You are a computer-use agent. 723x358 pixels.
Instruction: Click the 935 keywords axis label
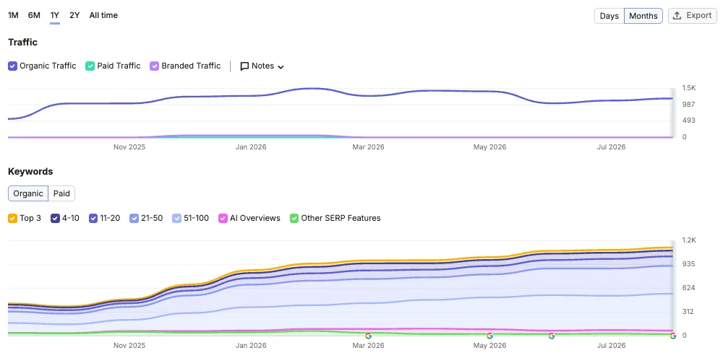pyautogui.click(x=689, y=264)
